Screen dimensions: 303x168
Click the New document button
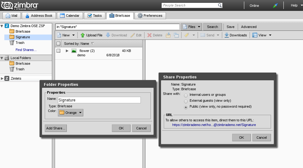coord(63,35)
